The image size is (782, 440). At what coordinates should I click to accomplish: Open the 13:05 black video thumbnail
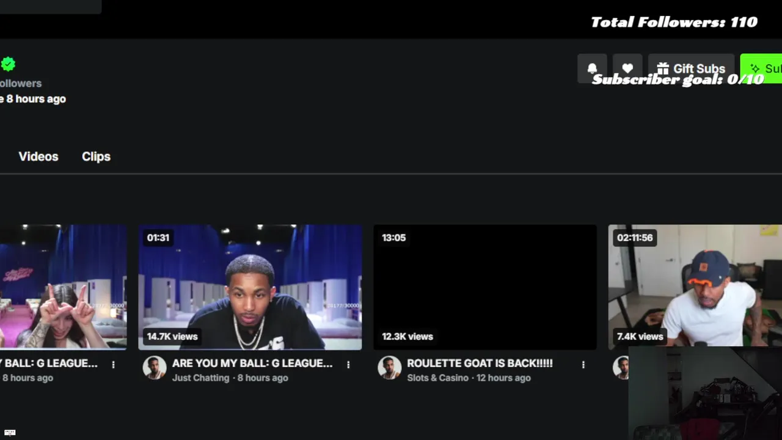[485, 287]
